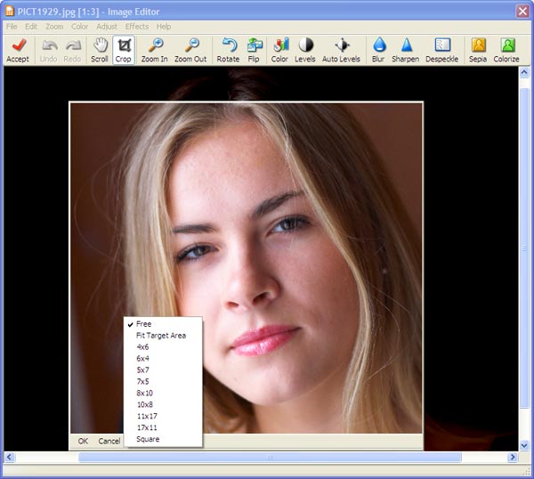This screenshot has height=479, width=534.
Task: Select the 5x7 crop ratio
Action: pyautogui.click(x=163, y=370)
